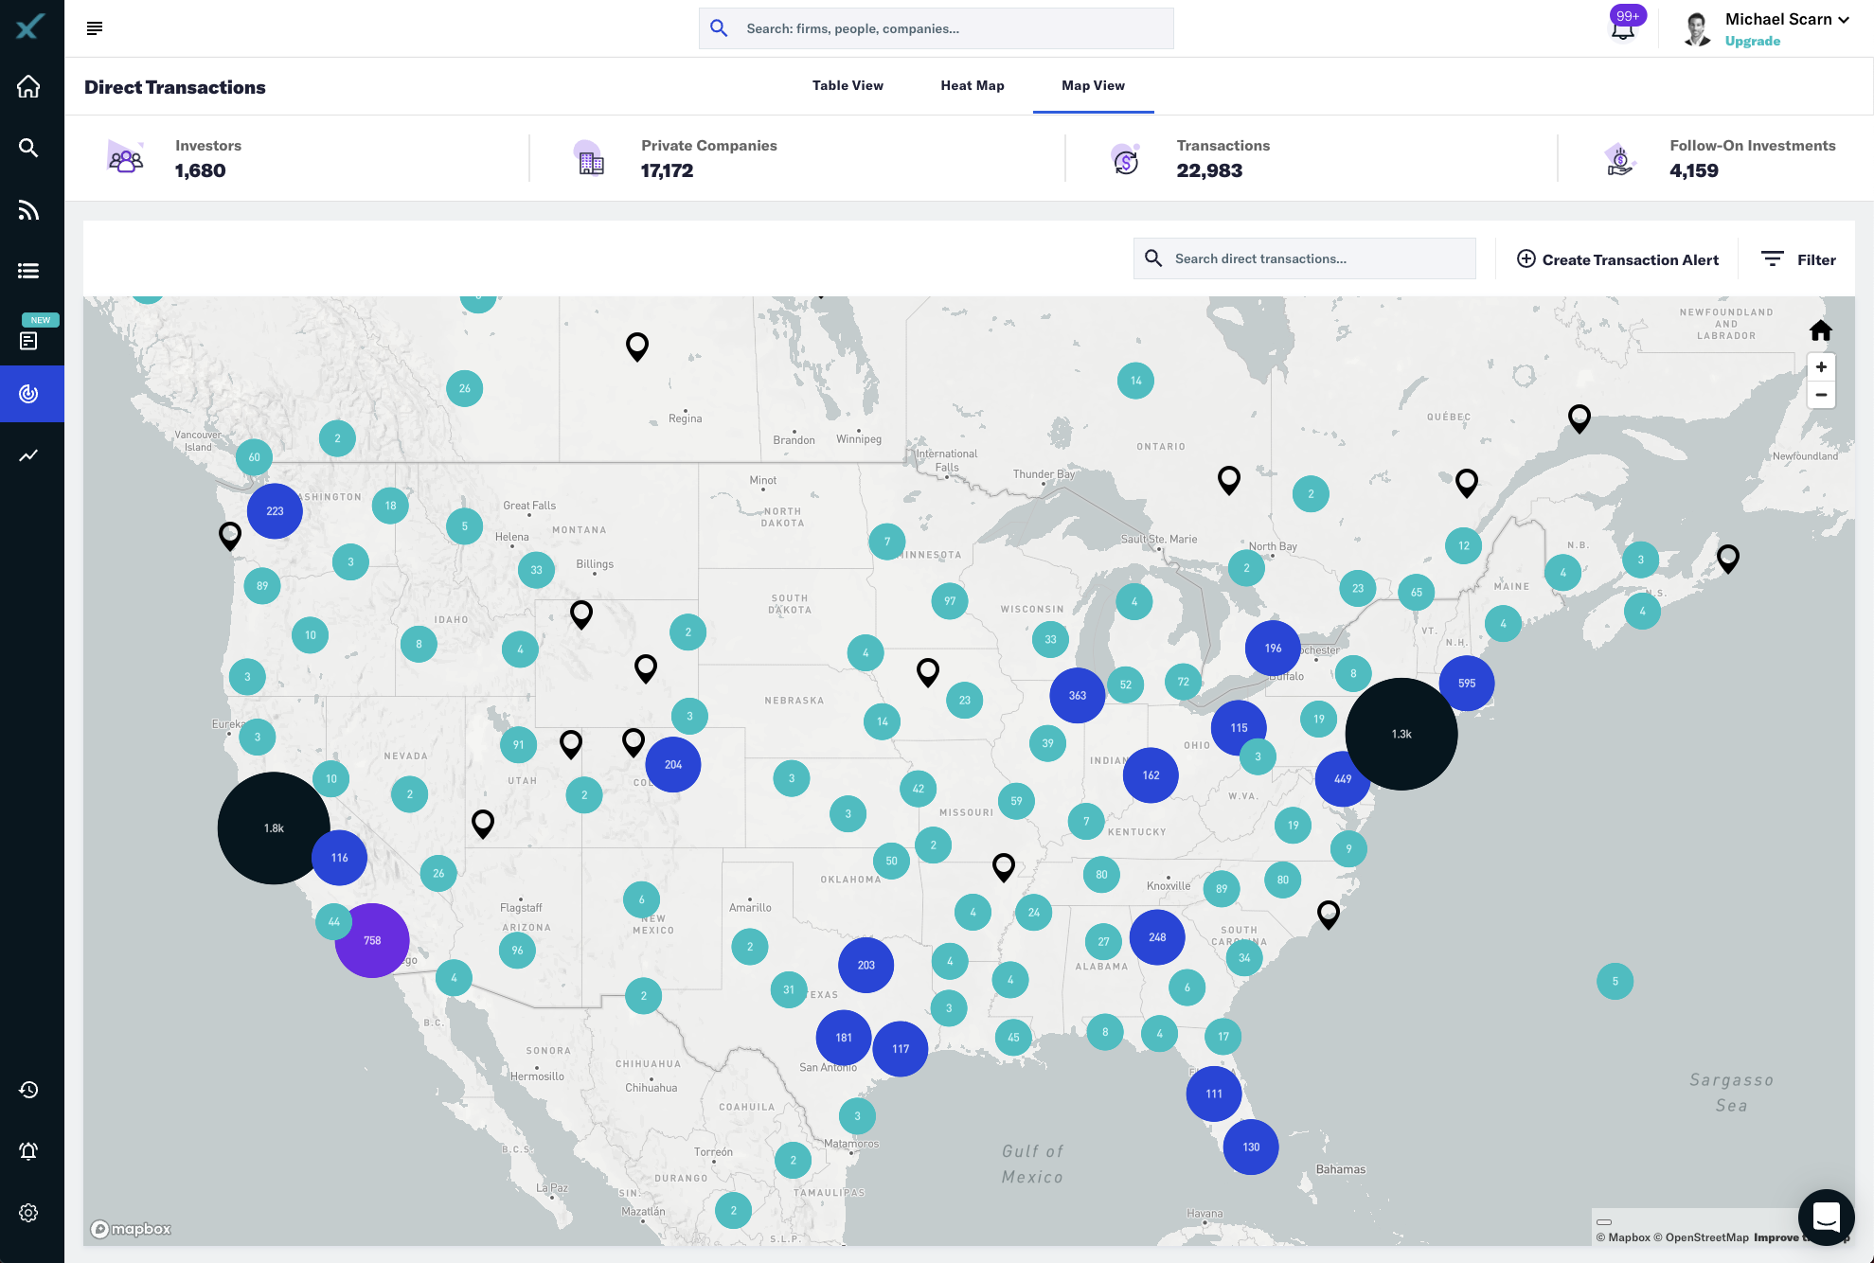
Task: Switch to the Heat Map tab
Action: tap(972, 85)
